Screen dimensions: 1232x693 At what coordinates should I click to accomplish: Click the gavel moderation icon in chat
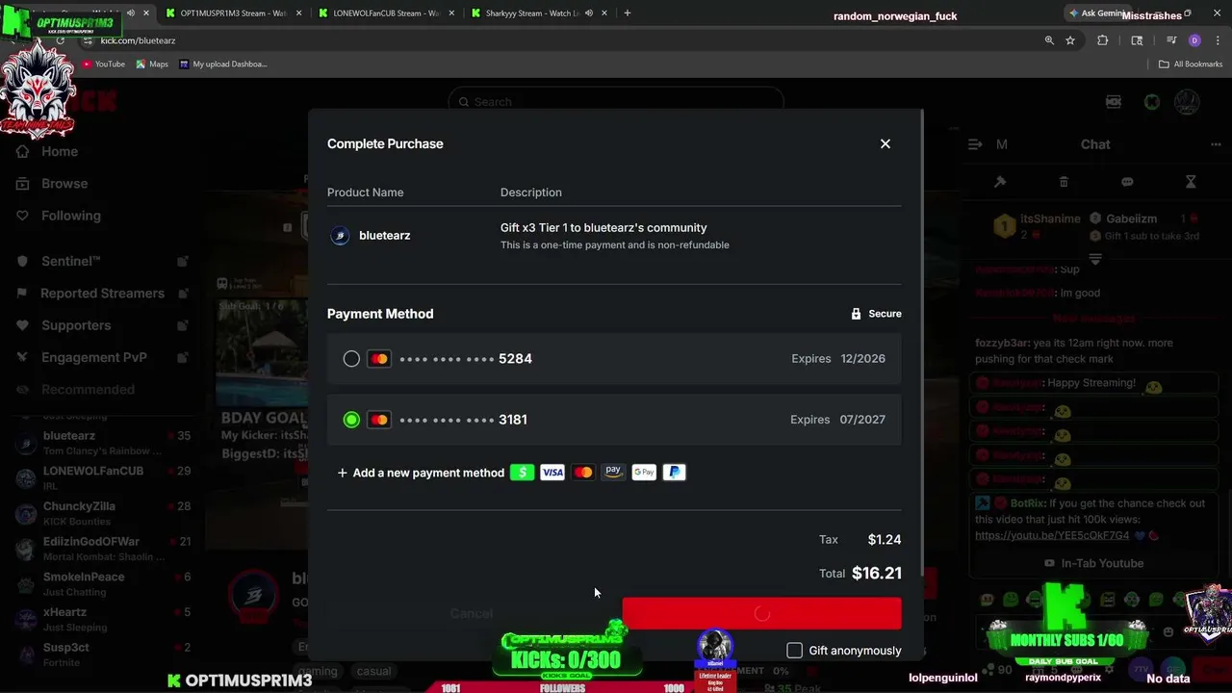click(1000, 182)
